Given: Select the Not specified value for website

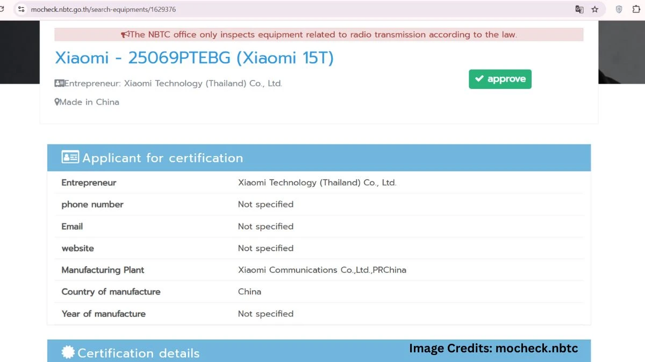Looking at the screenshot, I should [266, 248].
